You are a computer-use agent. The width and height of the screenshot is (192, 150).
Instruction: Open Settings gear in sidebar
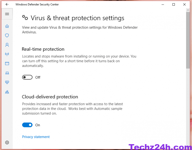(x=7, y=142)
